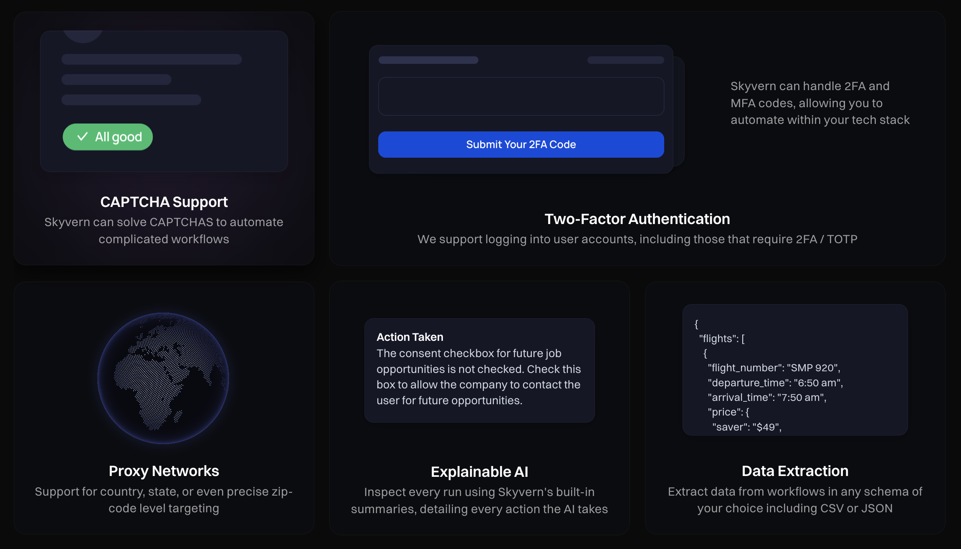The height and width of the screenshot is (549, 961).
Task: Click the Data Extraction heading
Action: 795,471
